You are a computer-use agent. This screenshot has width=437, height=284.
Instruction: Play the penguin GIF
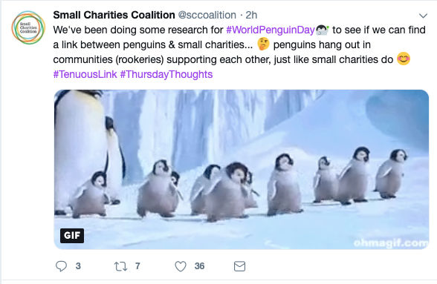[x=242, y=169]
